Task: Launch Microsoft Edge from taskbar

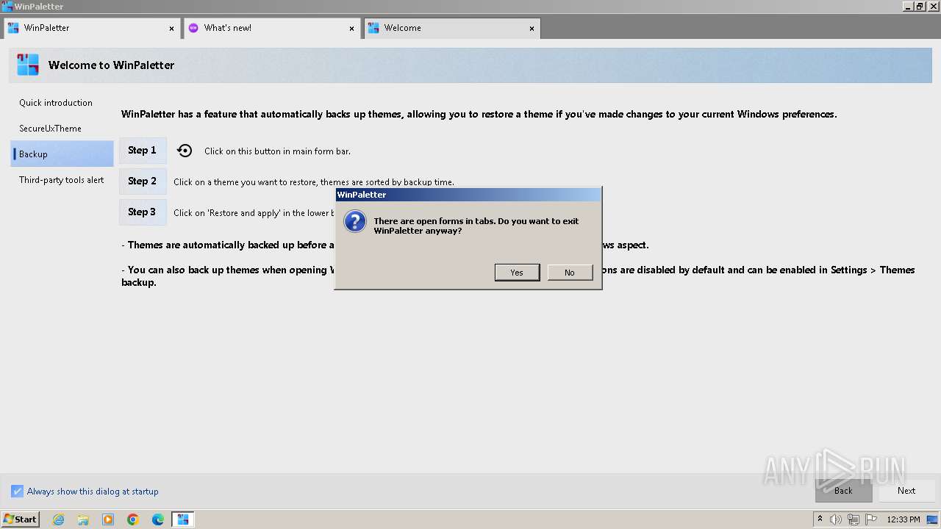Action: click(x=158, y=519)
